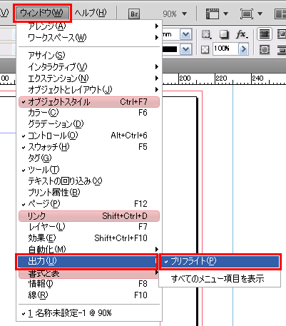Open the 効果(E) panel

tap(89, 238)
